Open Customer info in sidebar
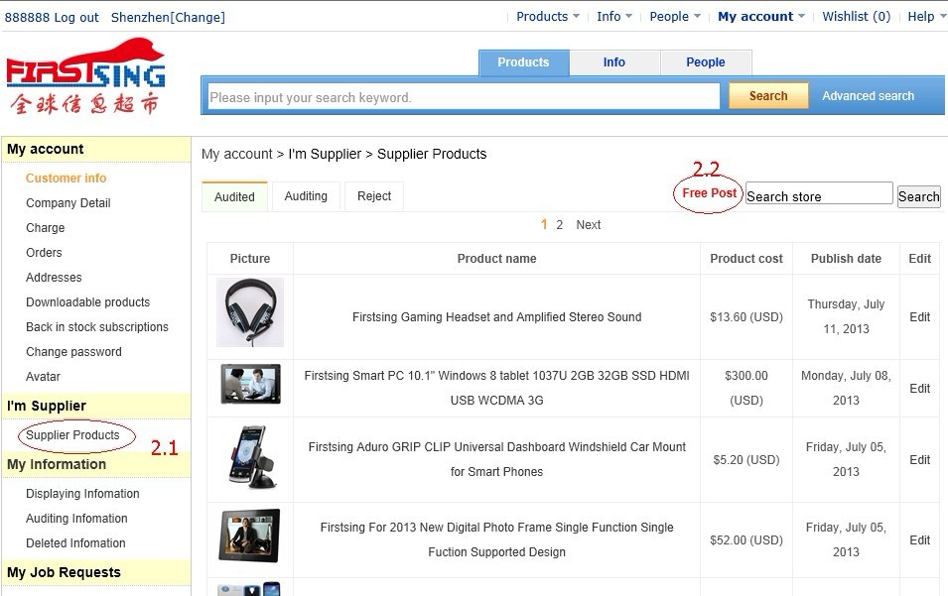This screenshot has height=596, width=948. (x=66, y=179)
